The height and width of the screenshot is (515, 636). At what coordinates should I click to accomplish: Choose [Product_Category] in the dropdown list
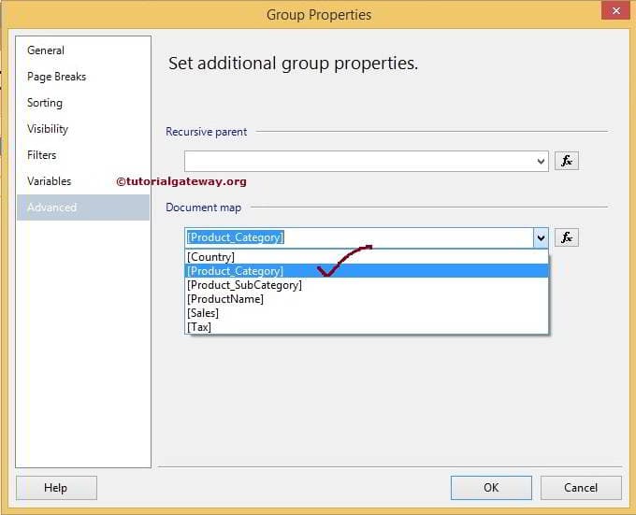(367, 271)
